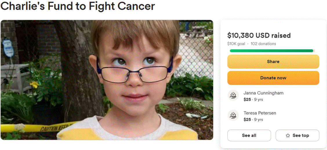Image resolution: width=327 pixels, height=150 pixels.
Task: Click the $10,380 USD raised amount
Action: pyautogui.click(x=259, y=36)
